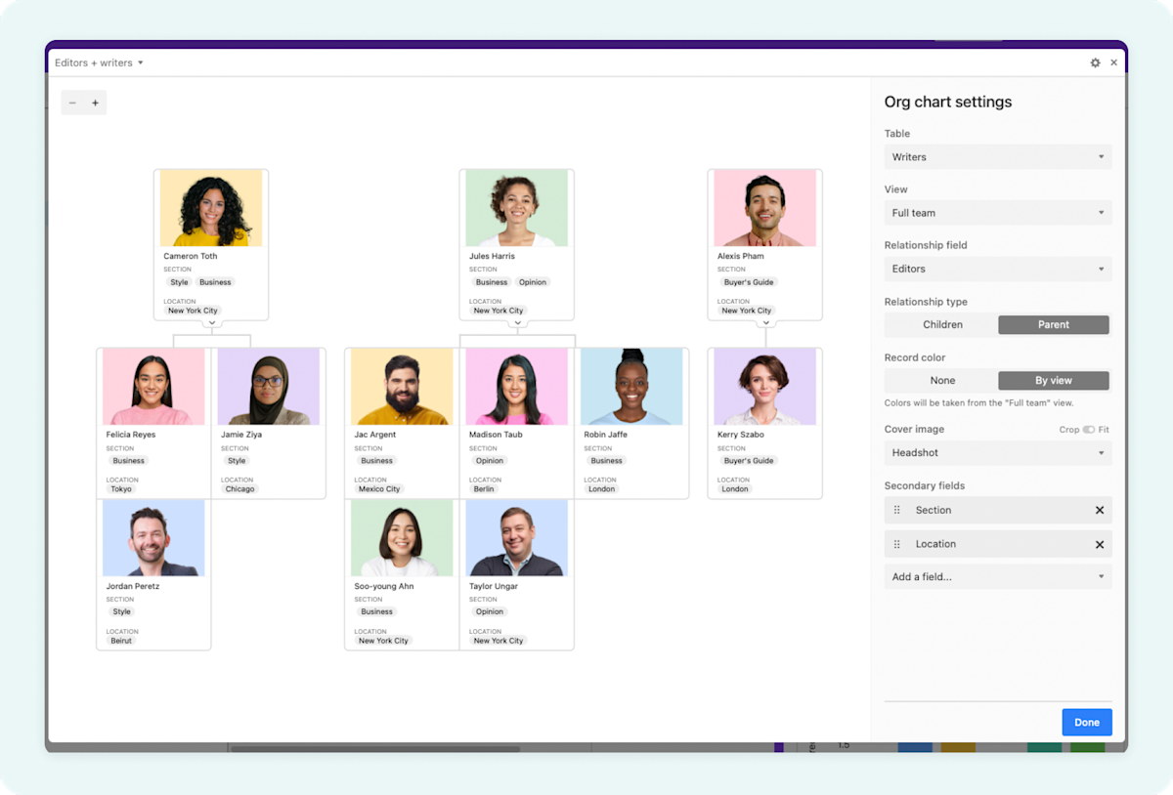Viewport: 1173px width, 795px height.
Task: Open the Add a field dropdown
Action: [997, 576]
